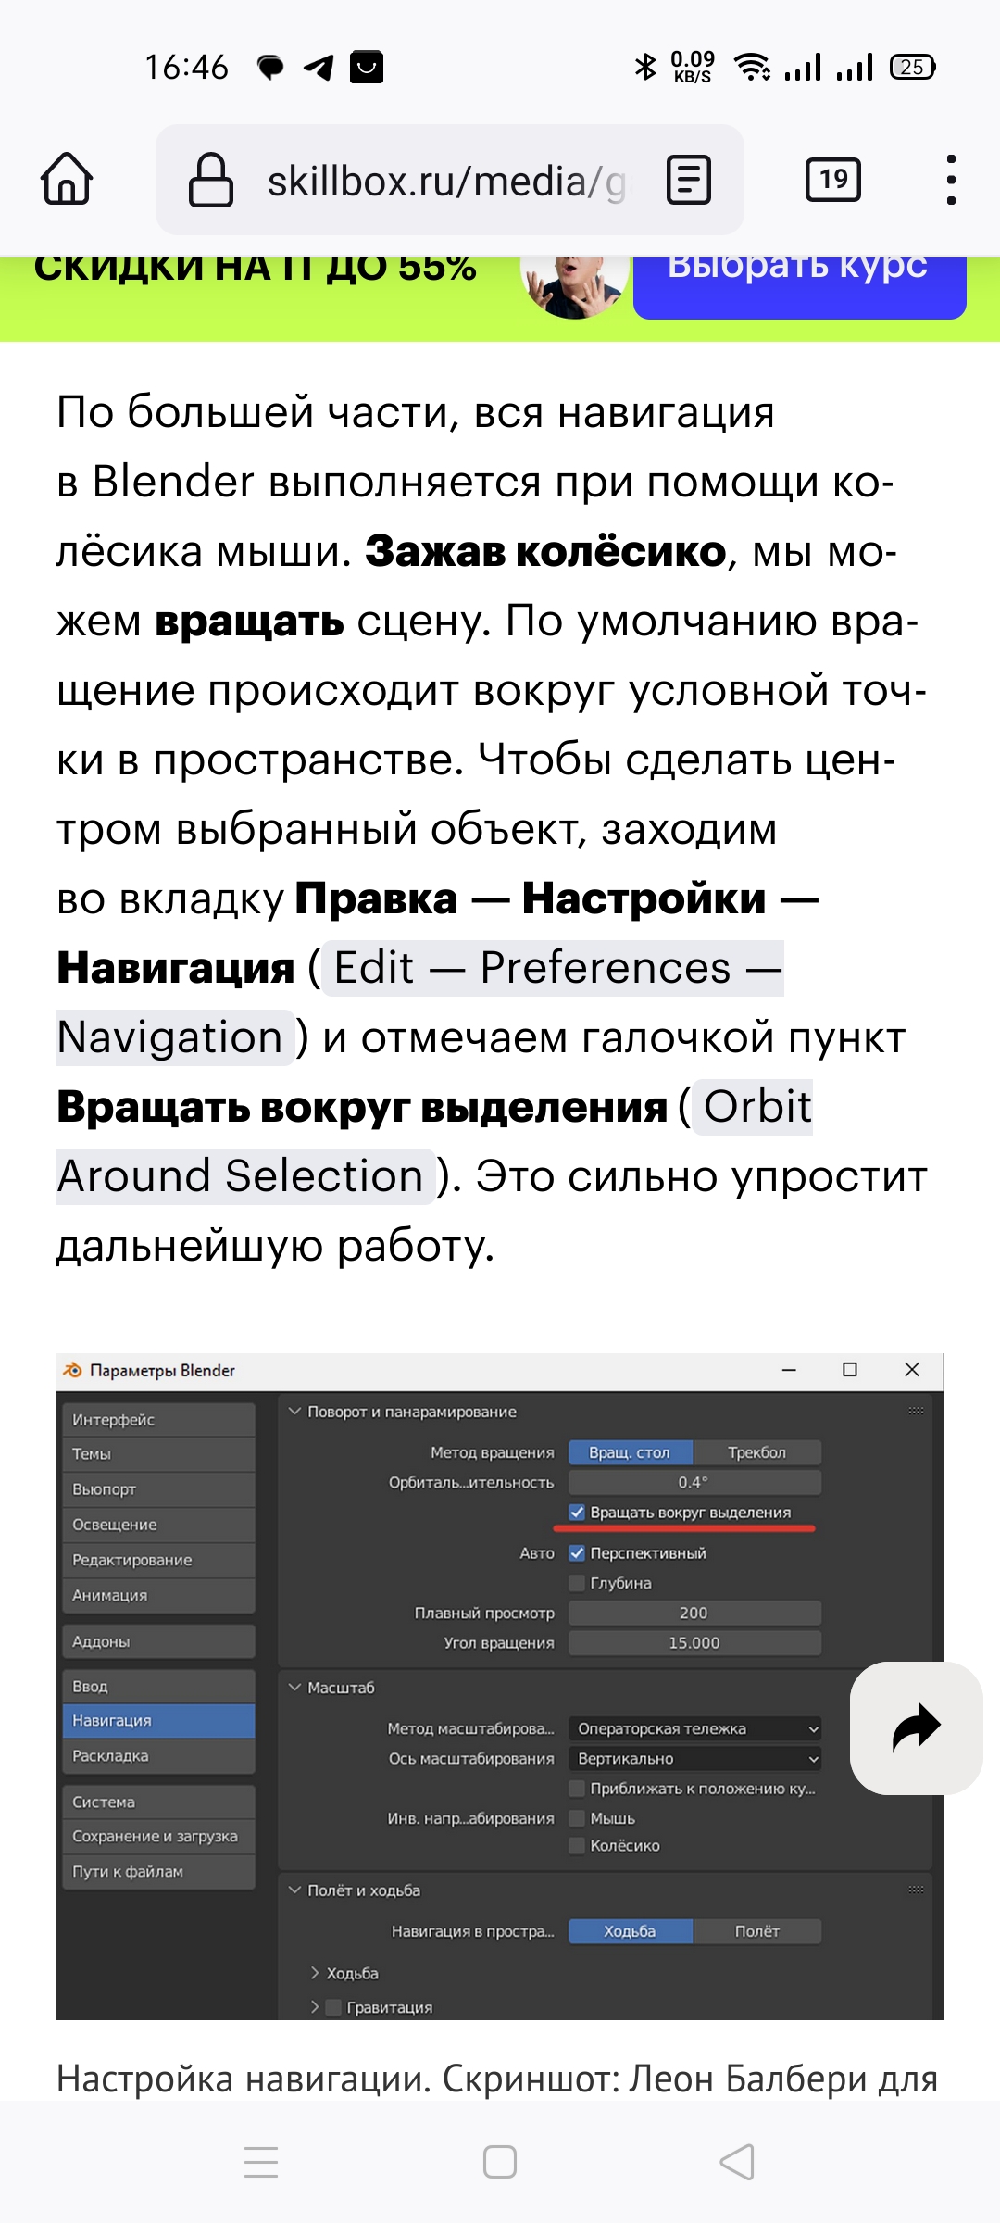
Task: Tap the Android home square button
Action: (x=500, y=2162)
